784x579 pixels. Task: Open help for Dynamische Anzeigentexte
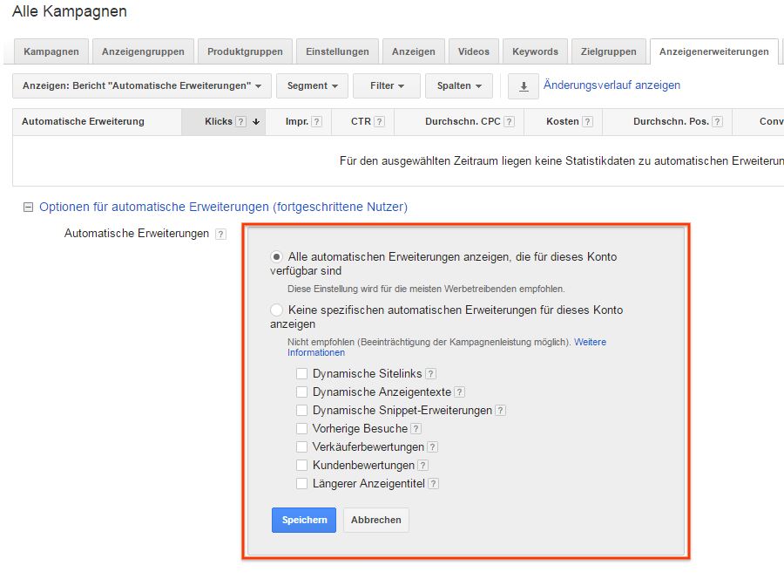tap(459, 392)
